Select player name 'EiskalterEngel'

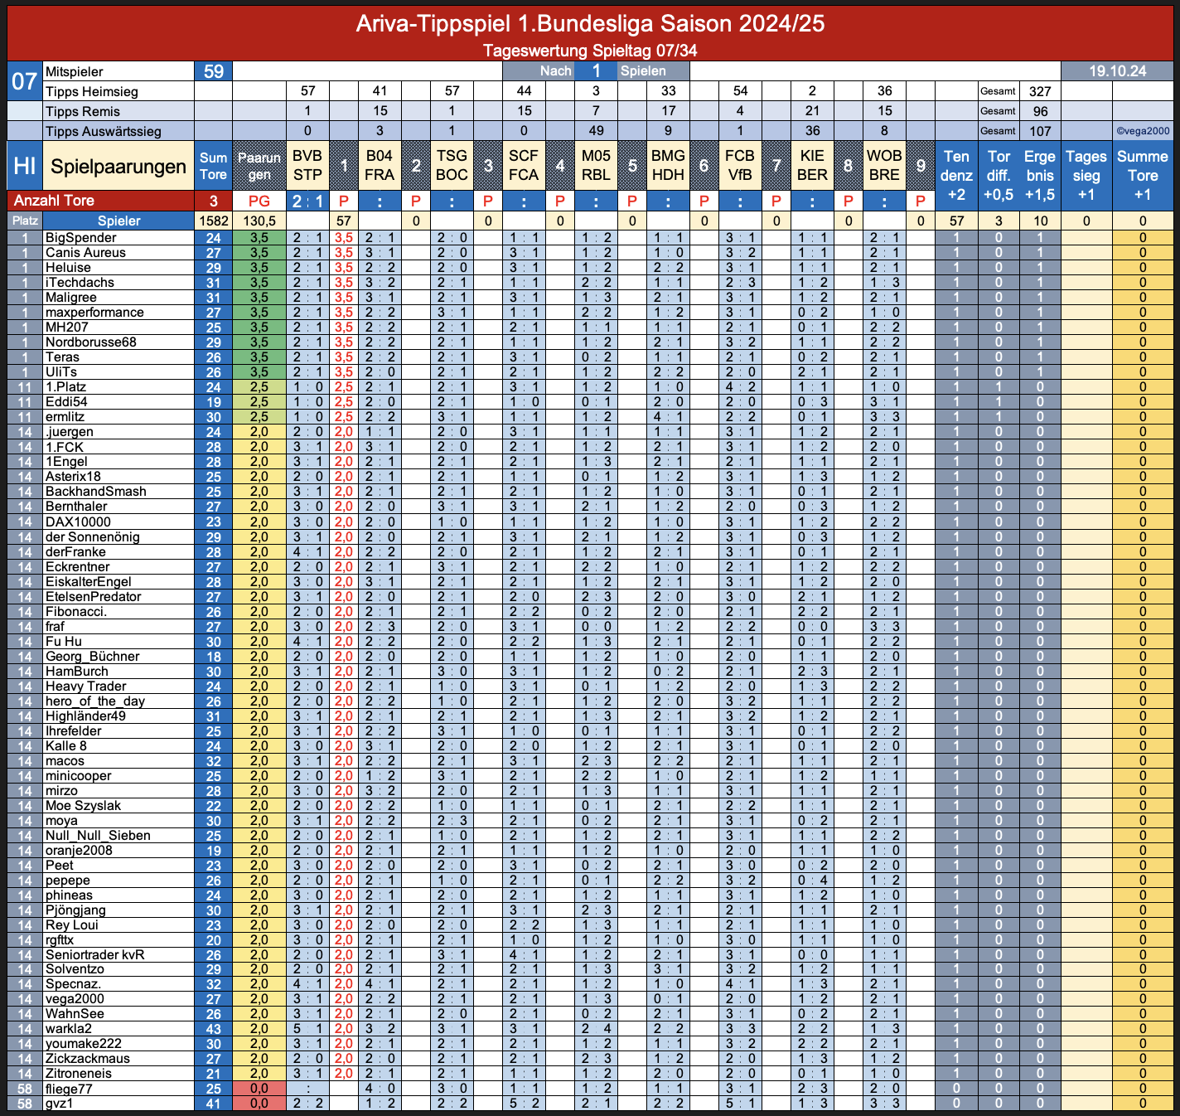click(88, 581)
